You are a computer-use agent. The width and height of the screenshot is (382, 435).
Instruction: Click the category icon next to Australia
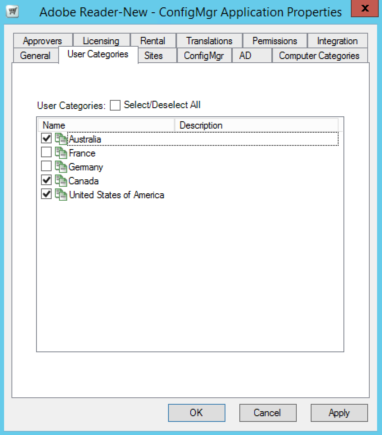click(x=61, y=139)
